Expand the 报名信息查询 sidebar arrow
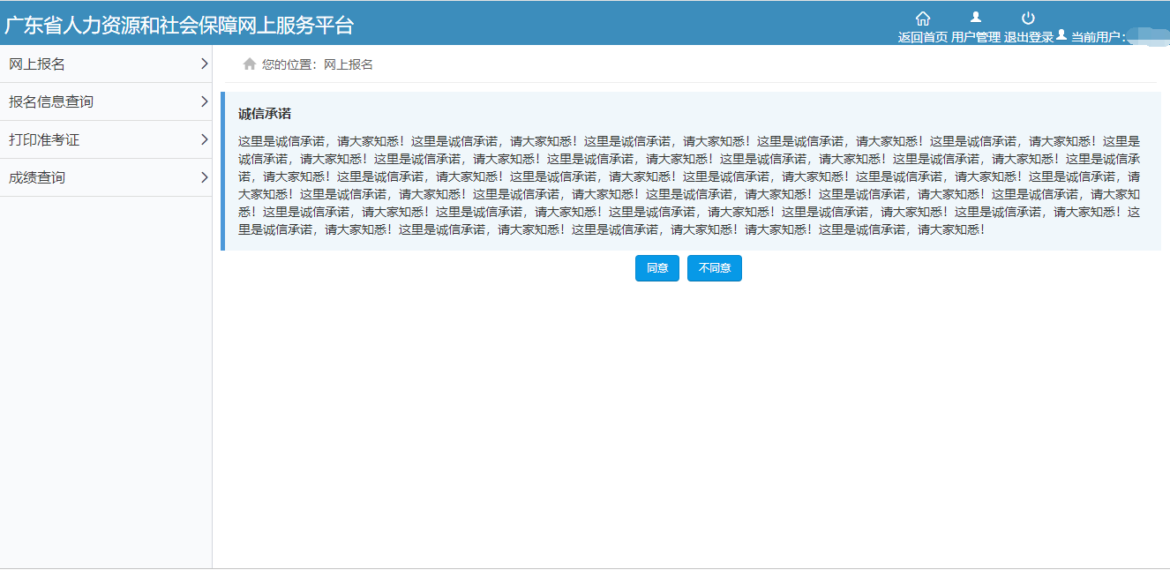1170x570 pixels. [x=203, y=101]
